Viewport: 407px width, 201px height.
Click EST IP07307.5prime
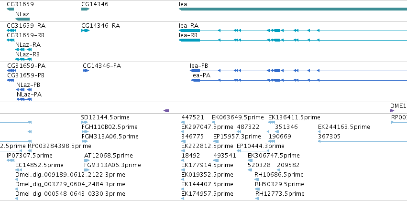(29, 156)
